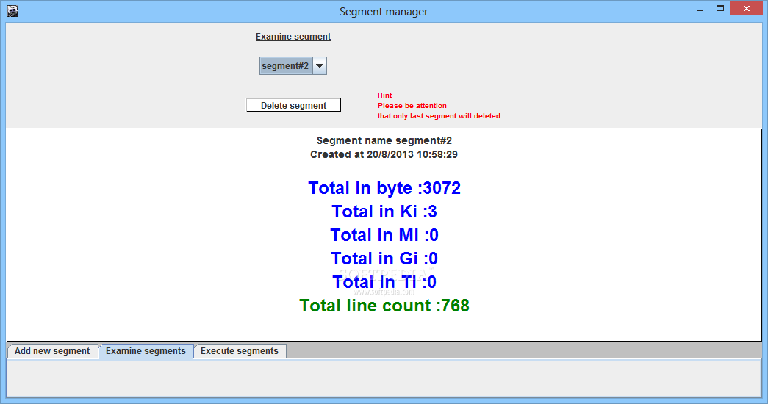Image resolution: width=768 pixels, height=404 pixels.
Task: Click the 'Total in Mi :0' value
Action: (x=384, y=235)
